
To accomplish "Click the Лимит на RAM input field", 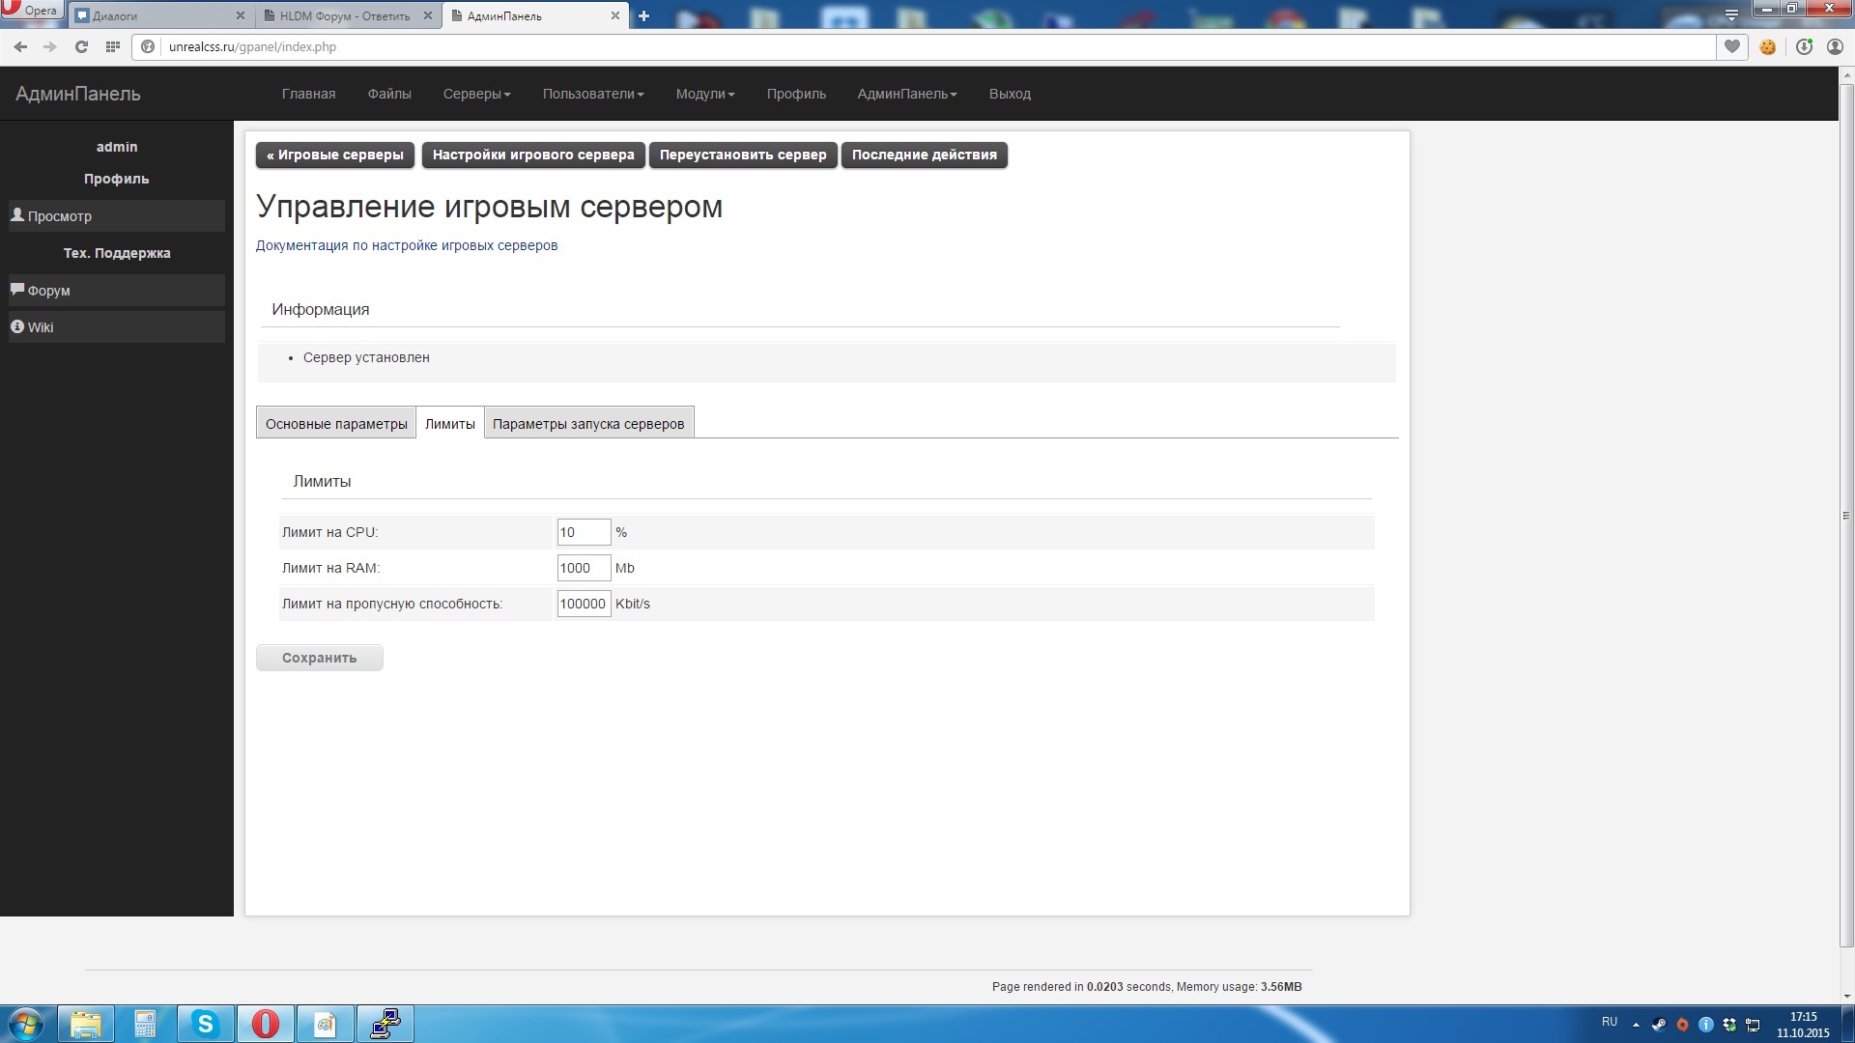I will click(583, 568).
